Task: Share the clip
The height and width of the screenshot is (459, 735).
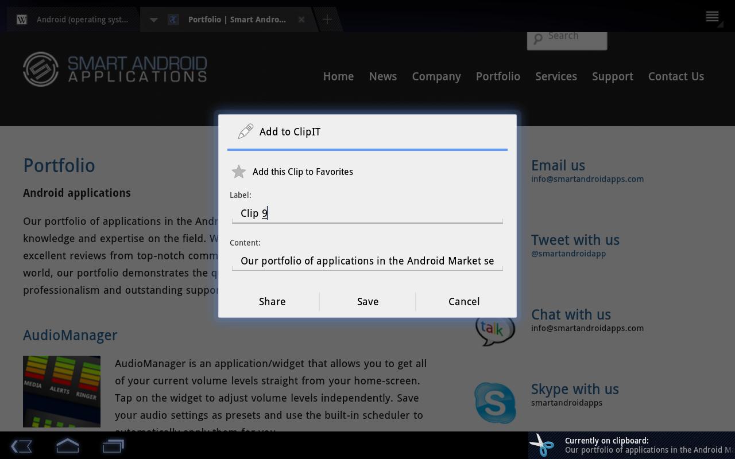Action: click(x=272, y=301)
